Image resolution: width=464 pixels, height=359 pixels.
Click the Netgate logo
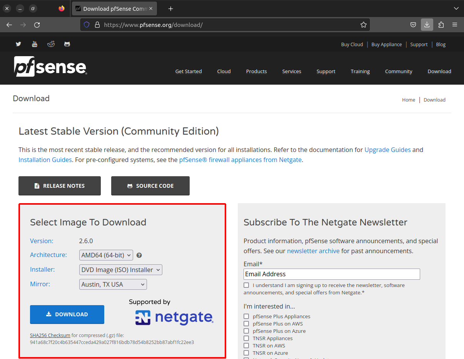tap(174, 317)
